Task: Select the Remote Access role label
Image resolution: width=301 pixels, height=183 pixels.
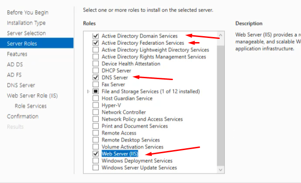Action: tap(119, 133)
